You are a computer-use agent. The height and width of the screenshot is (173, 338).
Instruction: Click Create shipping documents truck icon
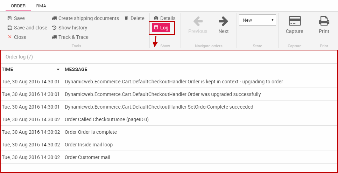point(54,18)
